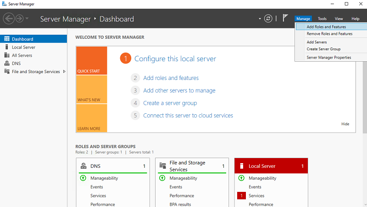Open Local Server tile Manageability
The width and height of the screenshot is (367, 207).
point(262,178)
